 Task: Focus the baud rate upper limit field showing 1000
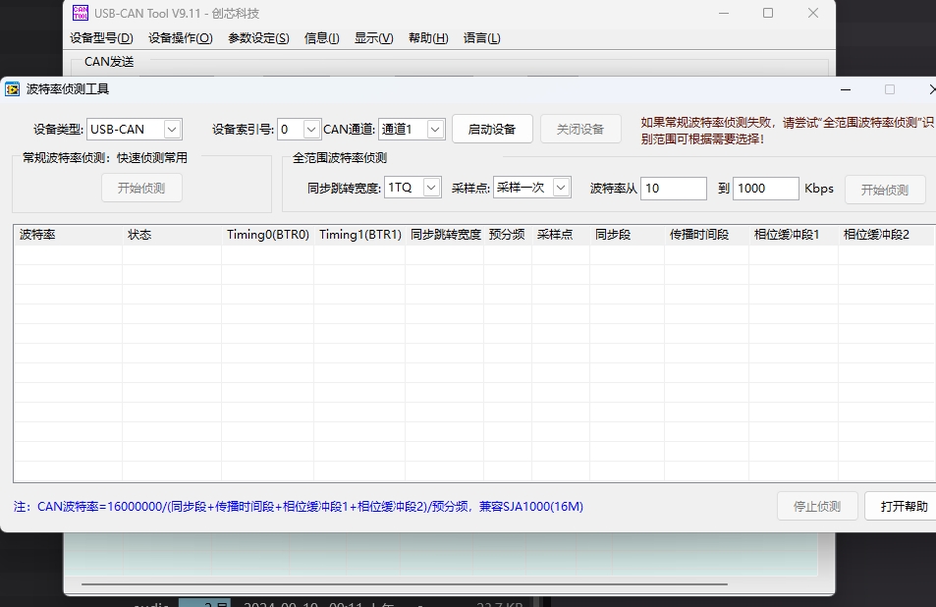(x=766, y=189)
